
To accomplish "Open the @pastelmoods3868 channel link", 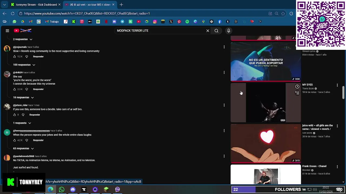I will [x=24, y=156].
